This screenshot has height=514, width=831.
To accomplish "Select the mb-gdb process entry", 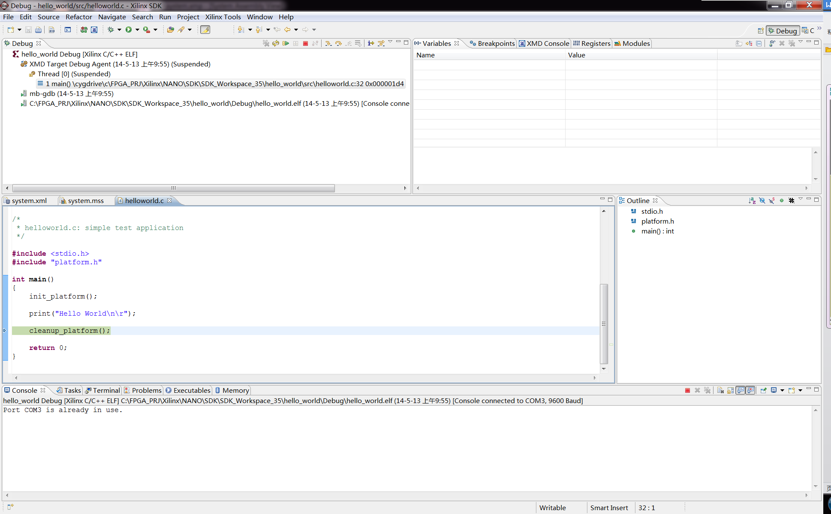I will (x=71, y=93).
